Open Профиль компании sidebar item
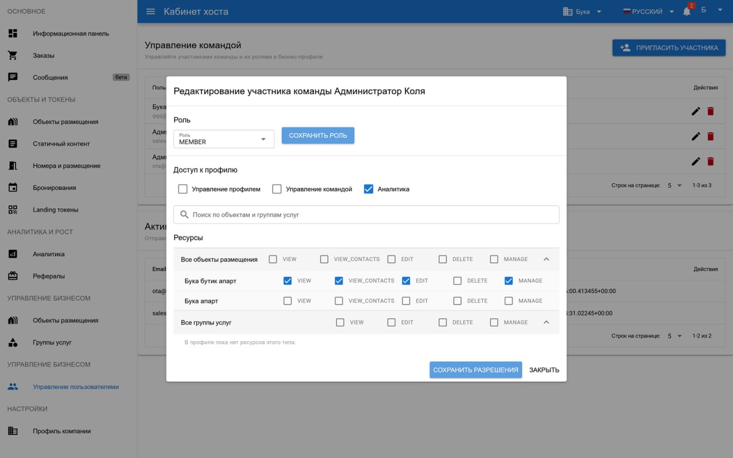Viewport: 733px width, 458px height. point(69,431)
